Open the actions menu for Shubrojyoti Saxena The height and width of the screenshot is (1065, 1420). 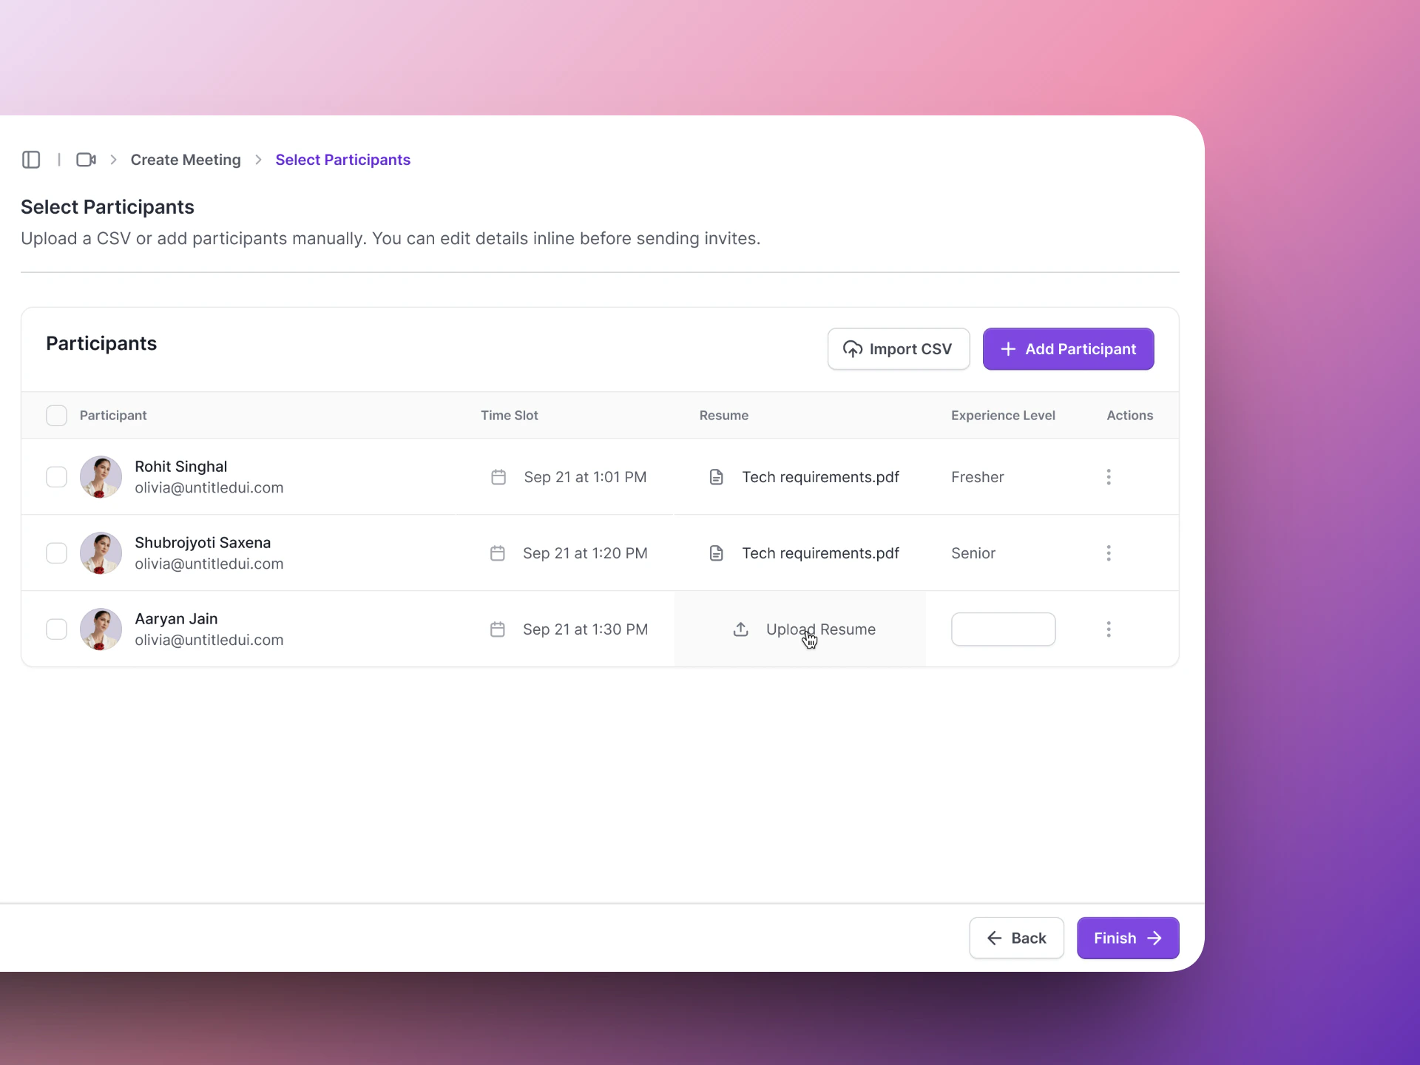coord(1108,553)
